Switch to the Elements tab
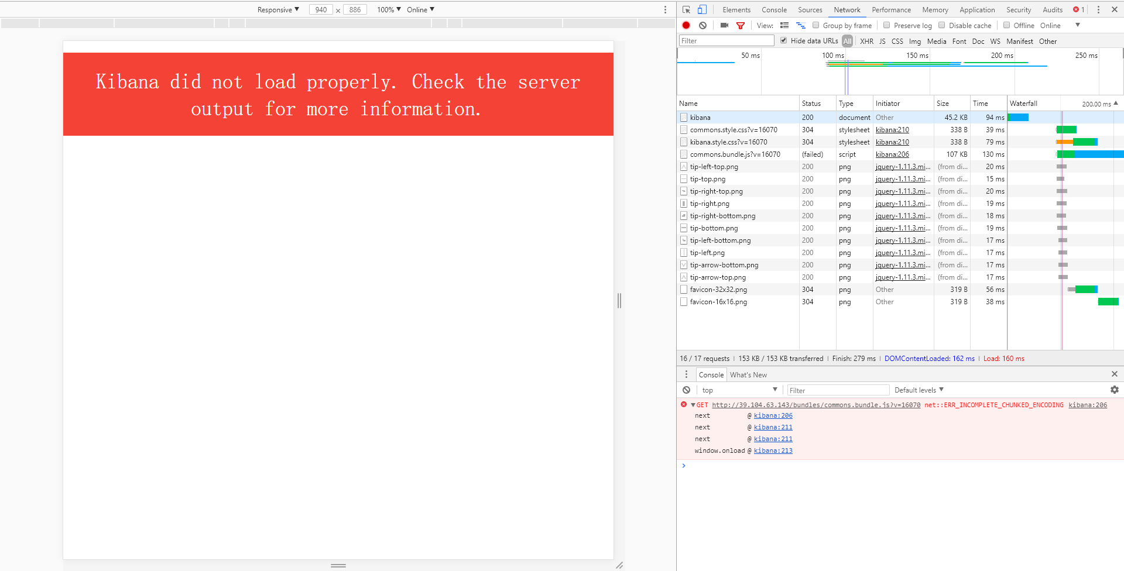 coord(736,10)
